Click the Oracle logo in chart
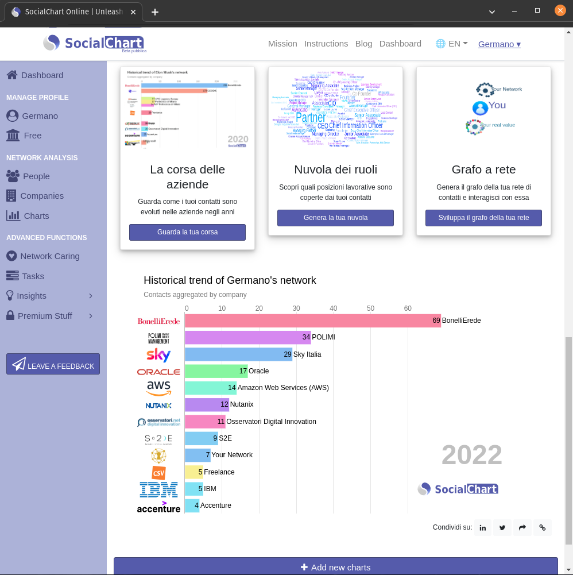Screen dimensions: 573x575 (158, 372)
